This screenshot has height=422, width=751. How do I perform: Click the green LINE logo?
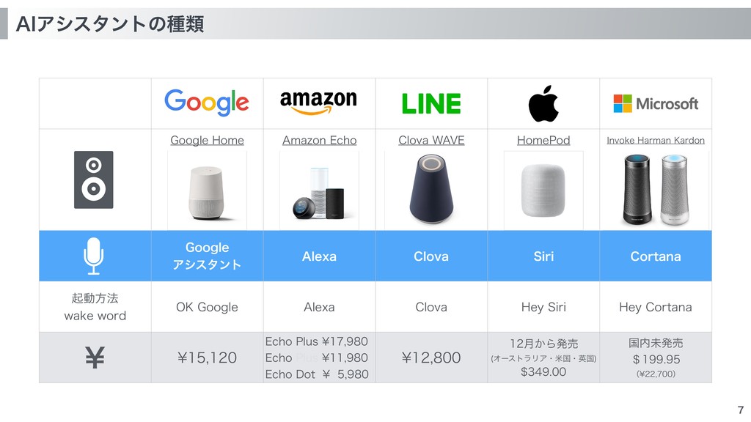point(431,104)
